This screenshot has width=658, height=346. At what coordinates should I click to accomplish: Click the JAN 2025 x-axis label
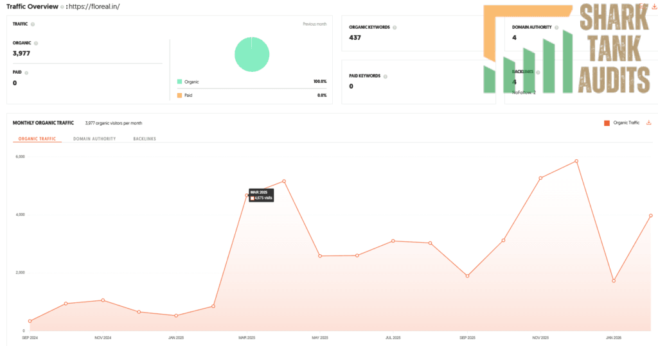(x=176, y=338)
